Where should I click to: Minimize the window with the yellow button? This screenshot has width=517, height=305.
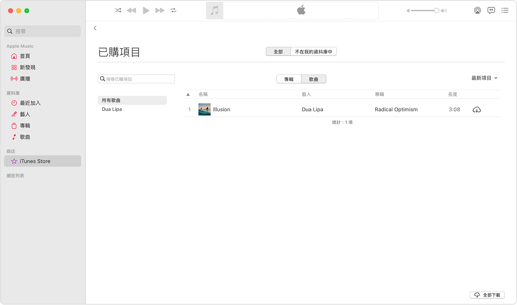[18, 11]
